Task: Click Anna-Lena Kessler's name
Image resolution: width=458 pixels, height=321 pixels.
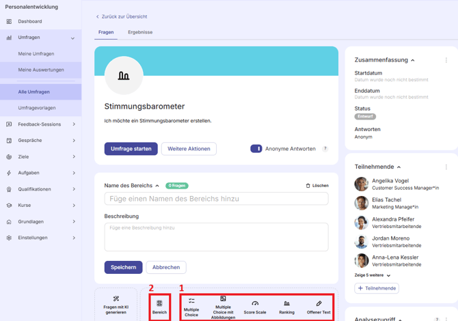Action: coord(395,257)
